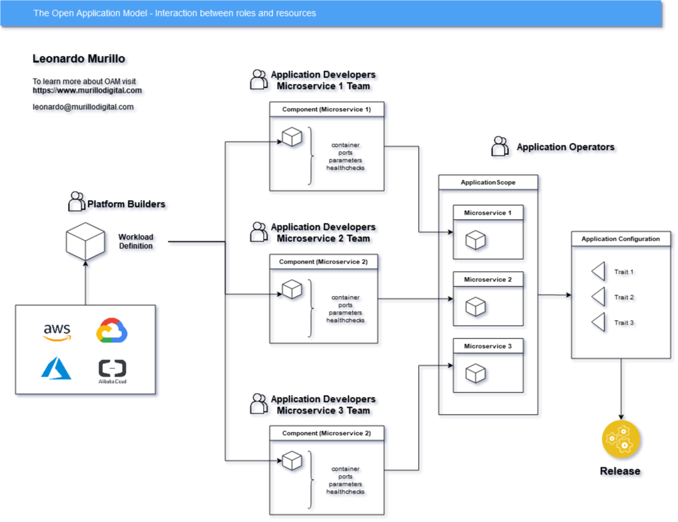
Task: Click the Trait 2 label
Action: (624, 297)
